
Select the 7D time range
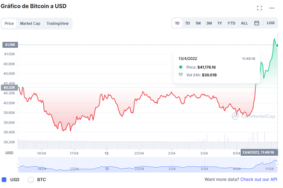click(x=187, y=23)
